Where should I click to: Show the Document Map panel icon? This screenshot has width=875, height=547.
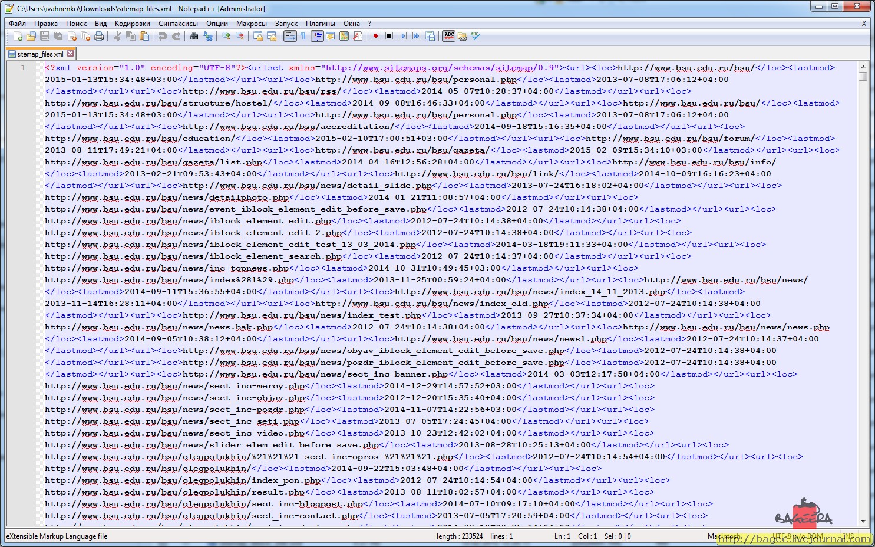(344, 36)
